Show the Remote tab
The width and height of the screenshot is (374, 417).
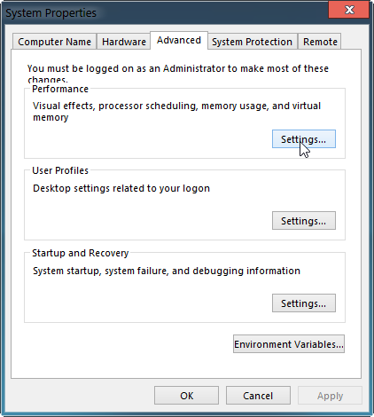[x=320, y=42]
